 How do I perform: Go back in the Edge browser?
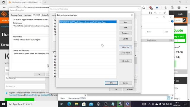(x=4, y=7)
